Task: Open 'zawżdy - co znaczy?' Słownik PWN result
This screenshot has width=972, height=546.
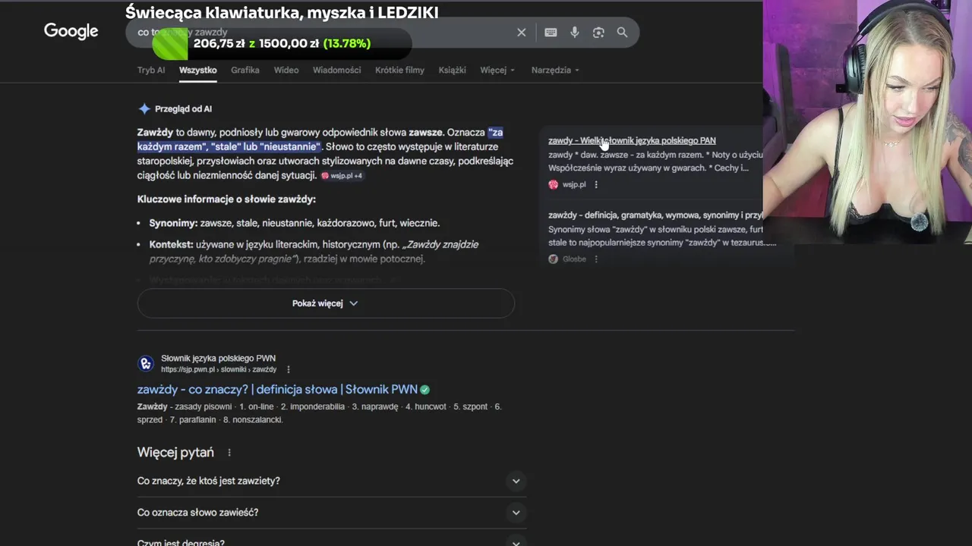Action: tap(277, 390)
